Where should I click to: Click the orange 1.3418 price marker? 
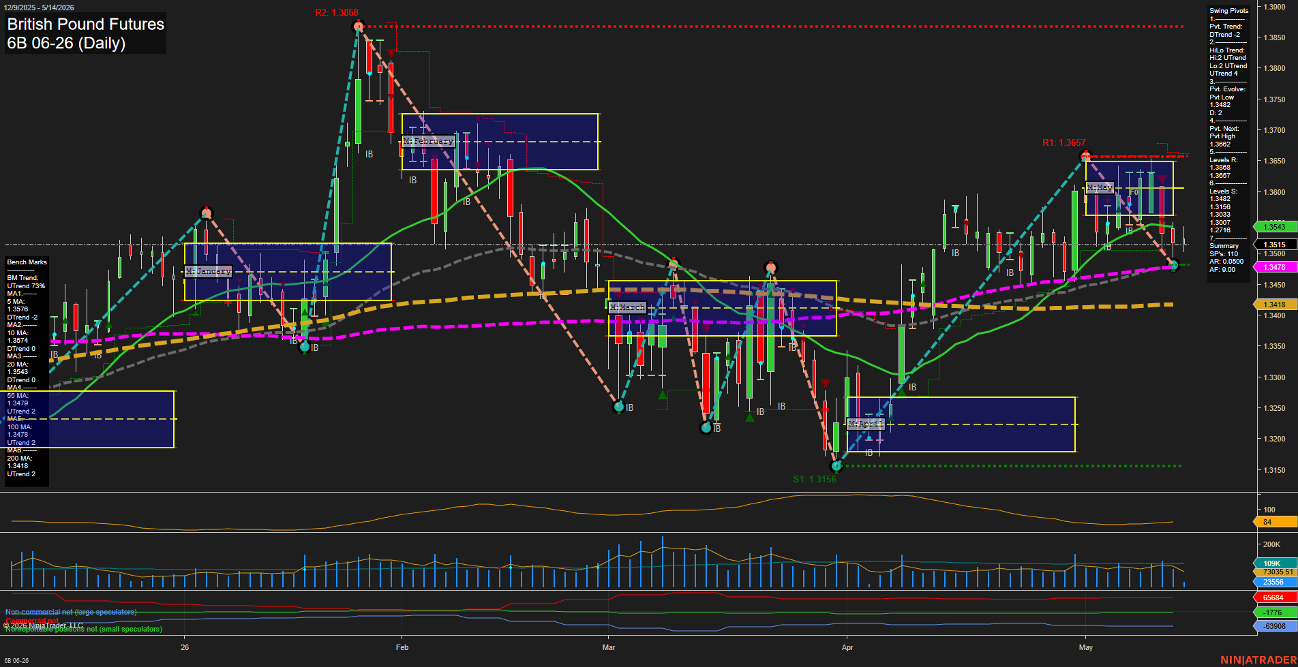1275,305
